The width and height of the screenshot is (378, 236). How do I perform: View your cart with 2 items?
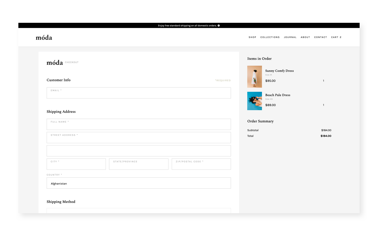tap(336, 37)
